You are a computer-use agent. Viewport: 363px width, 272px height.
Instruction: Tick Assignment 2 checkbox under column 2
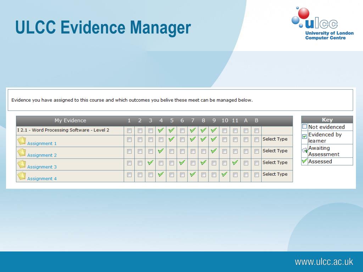(140, 152)
